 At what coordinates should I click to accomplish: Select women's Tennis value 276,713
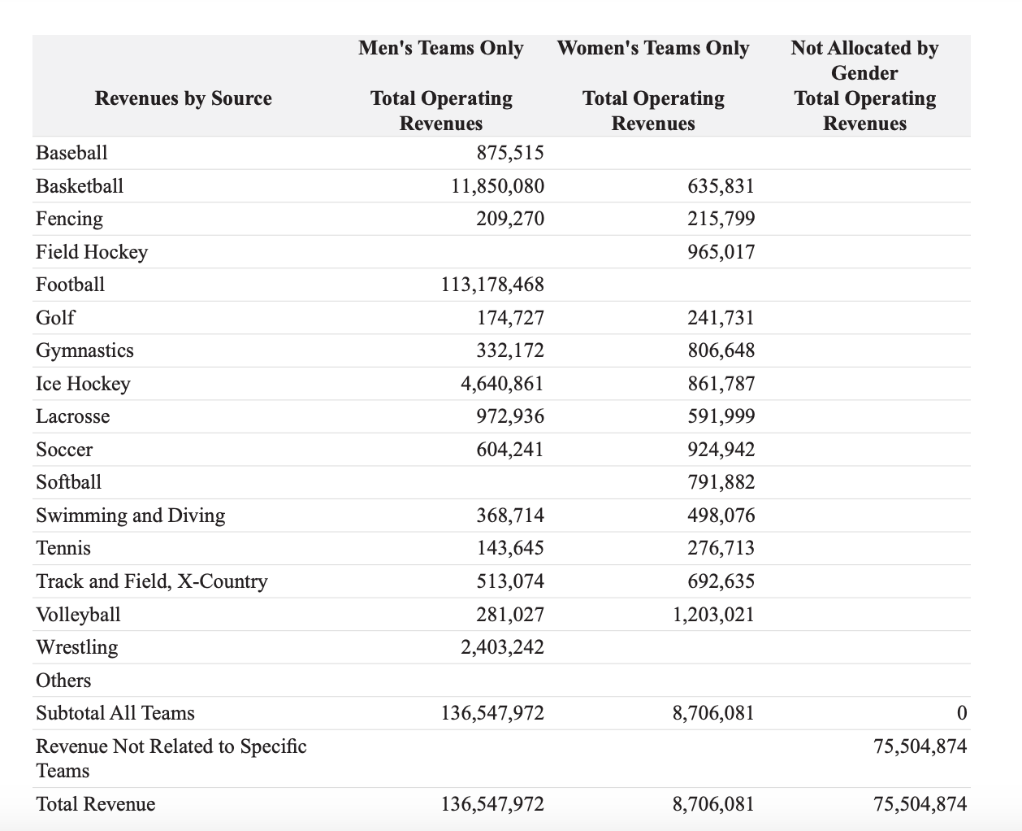tap(721, 548)
